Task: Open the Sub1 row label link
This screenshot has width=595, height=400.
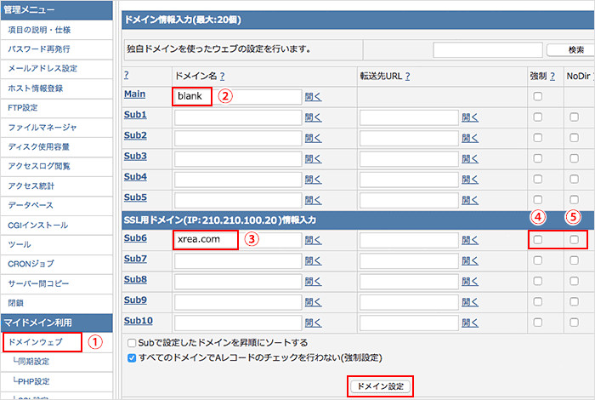Action: (x=135, y=115)
